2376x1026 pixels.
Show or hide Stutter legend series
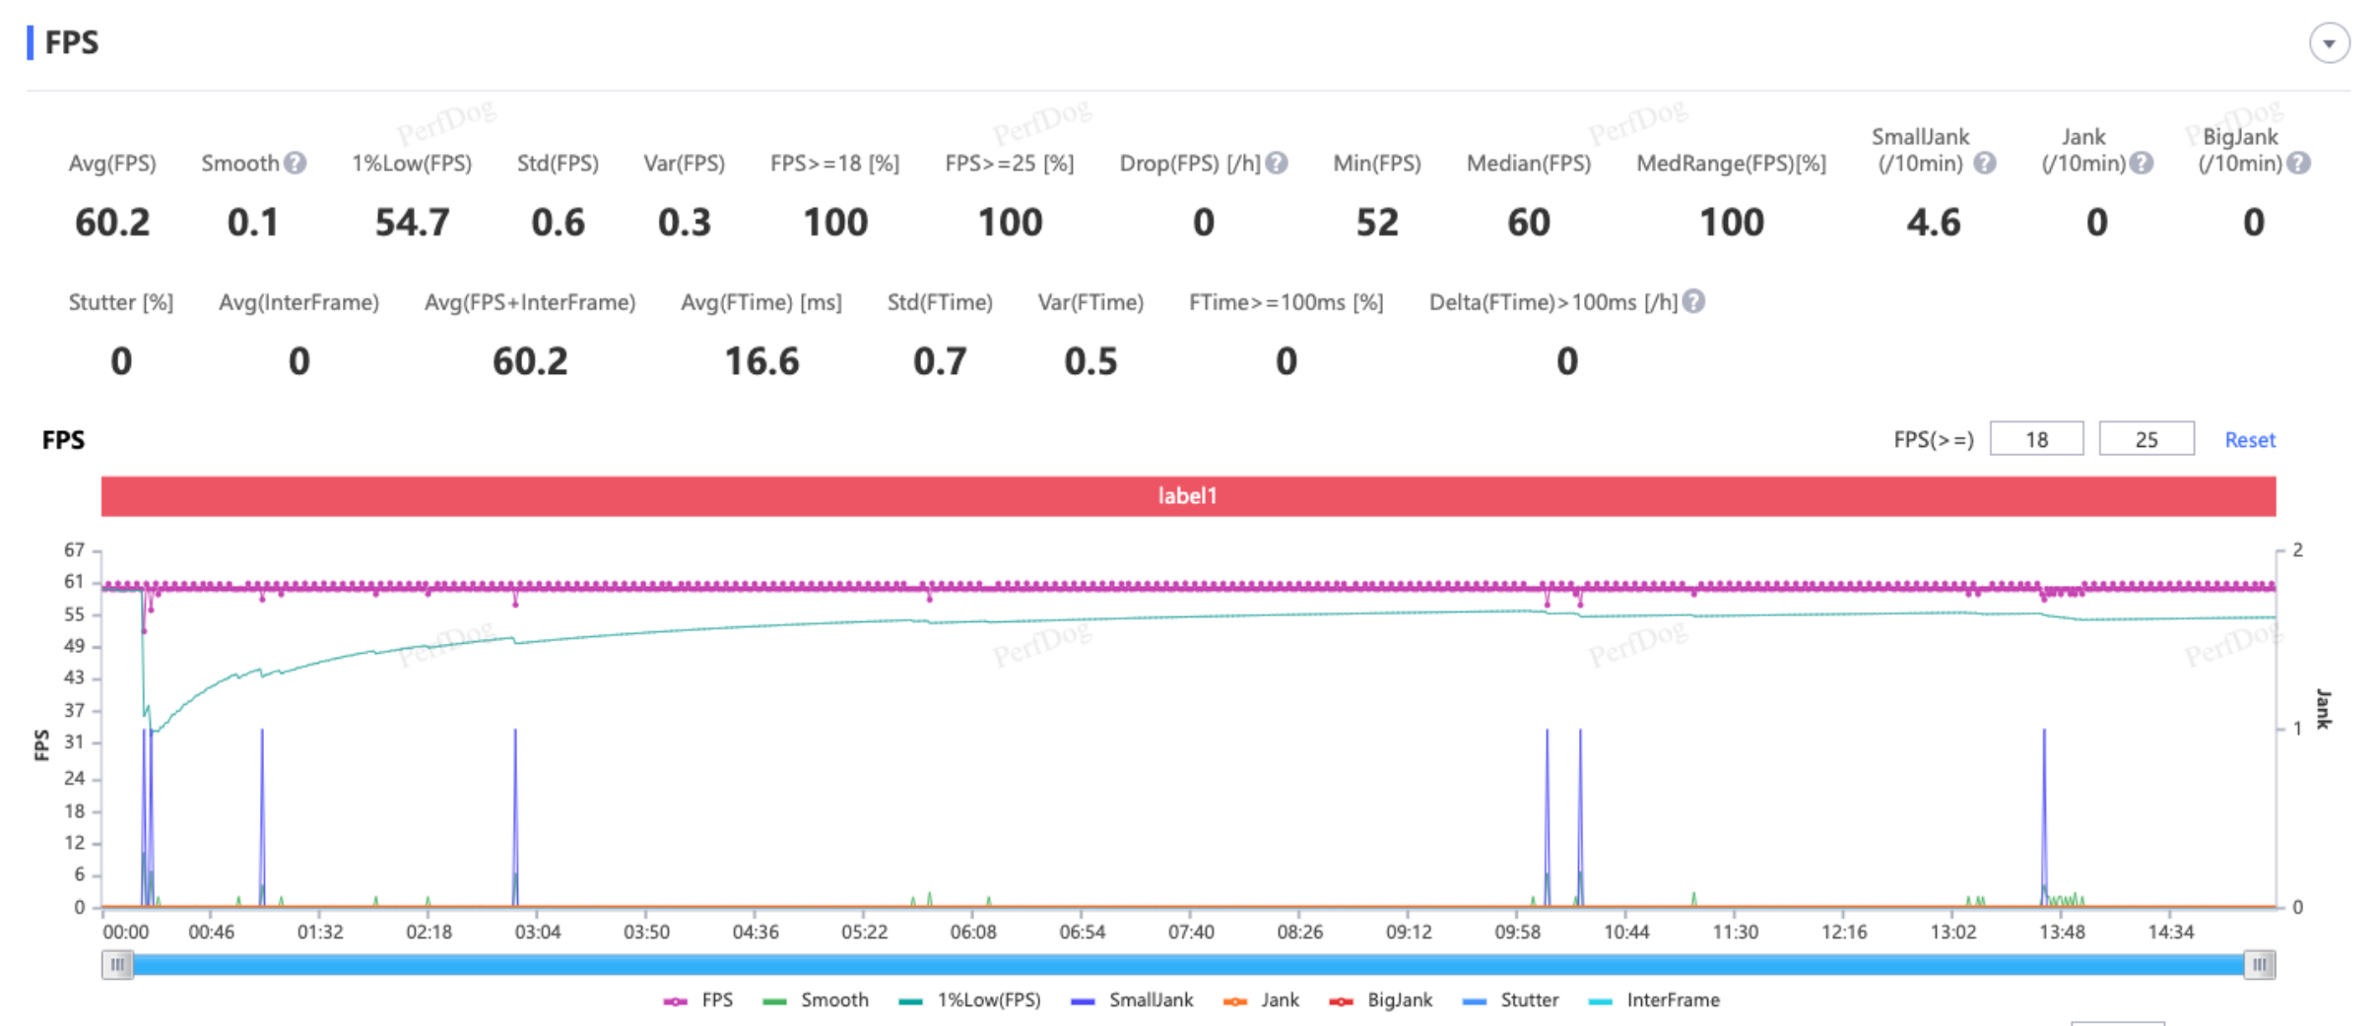coord(1511,1000)
